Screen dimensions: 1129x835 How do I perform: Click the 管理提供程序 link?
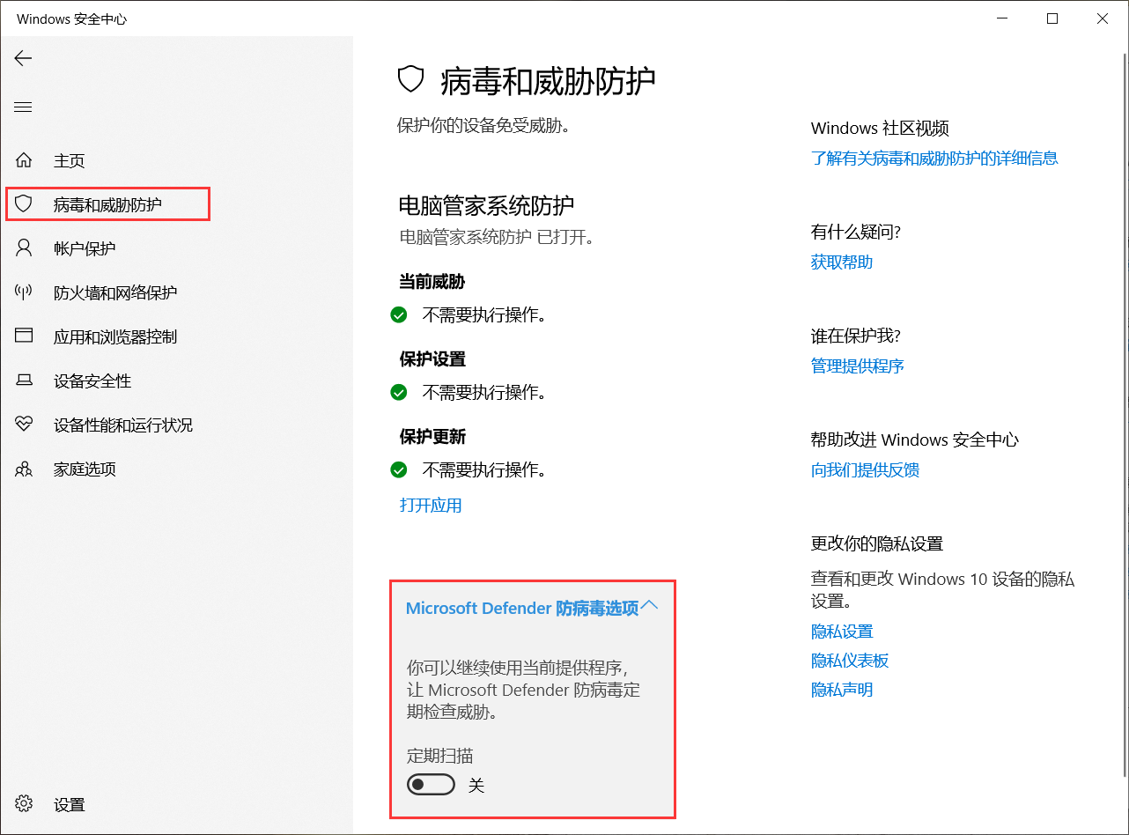tap(858, 366)
